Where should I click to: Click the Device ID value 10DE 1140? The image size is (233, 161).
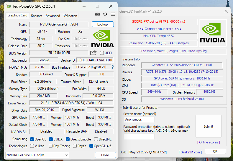[x=95, y=60]
